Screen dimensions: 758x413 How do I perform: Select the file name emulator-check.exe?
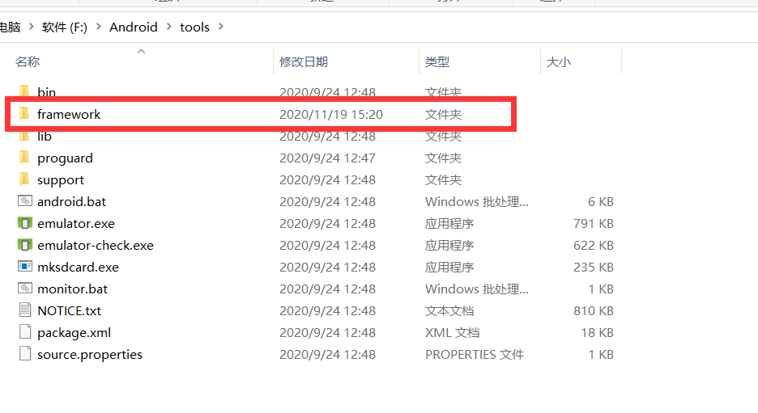(x=96, y=245)
